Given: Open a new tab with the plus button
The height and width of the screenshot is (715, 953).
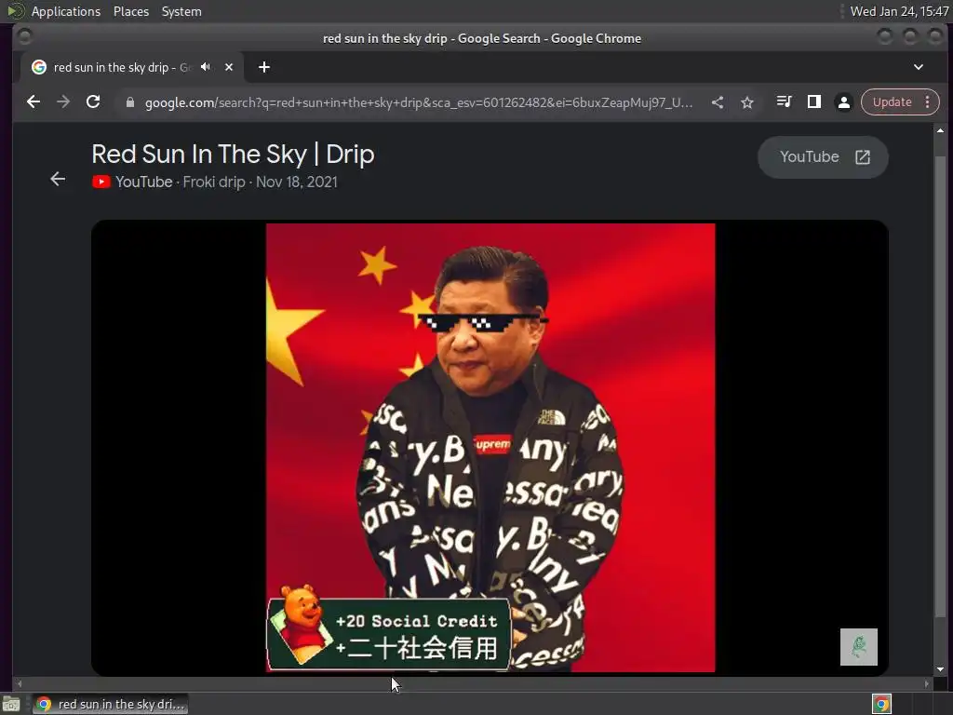Looking at the screenshot, I should pos(263,67).
